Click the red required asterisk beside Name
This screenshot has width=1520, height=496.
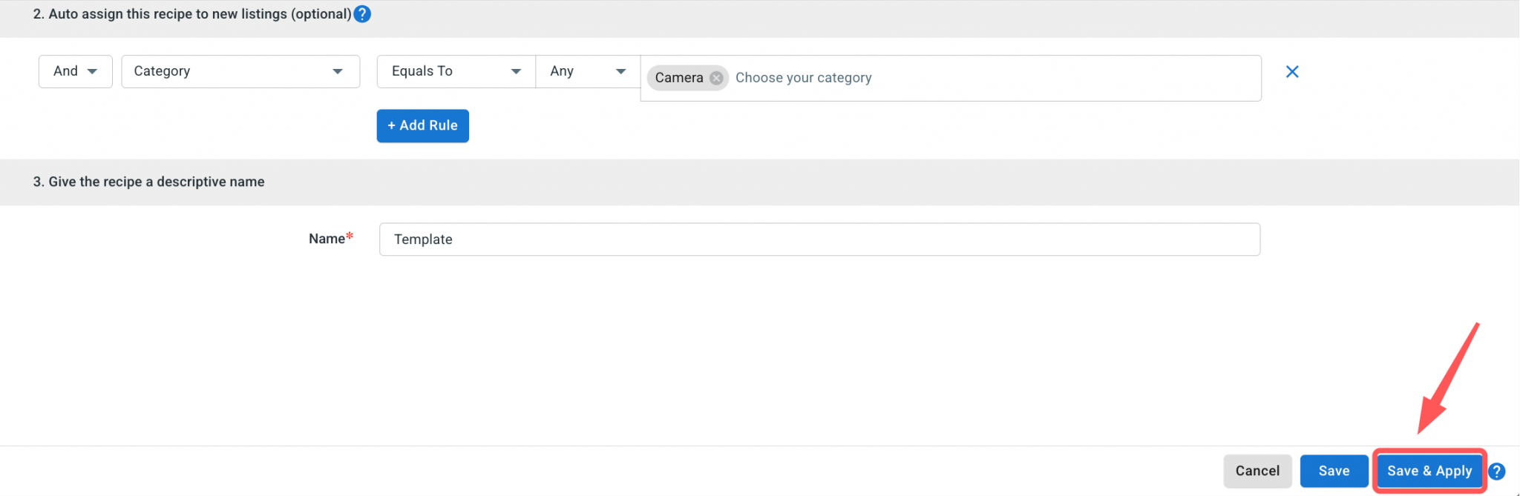pyautogui.click(x=350, y=237)
